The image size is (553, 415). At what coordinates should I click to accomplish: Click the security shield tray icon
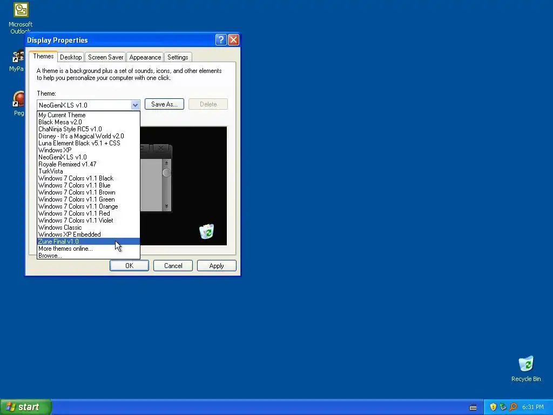point(493,407)
